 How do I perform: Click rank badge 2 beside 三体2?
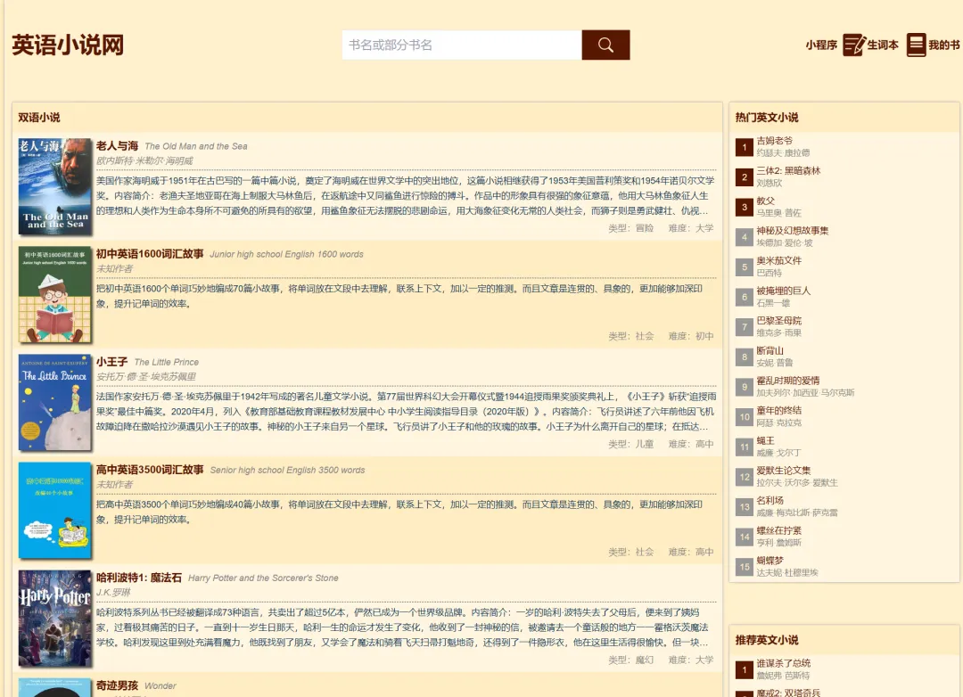click(745, 176)
